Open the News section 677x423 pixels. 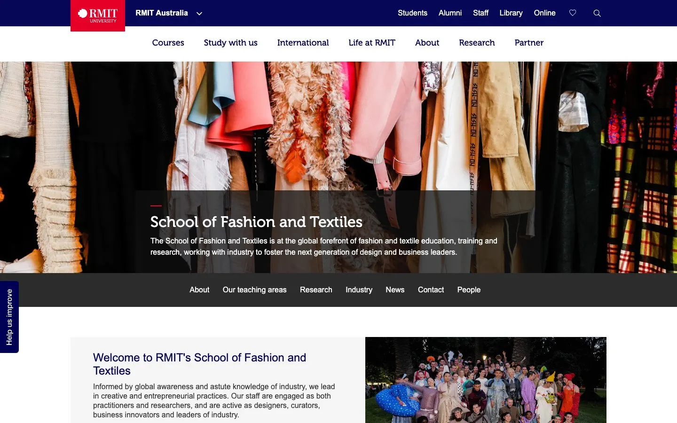395,290
